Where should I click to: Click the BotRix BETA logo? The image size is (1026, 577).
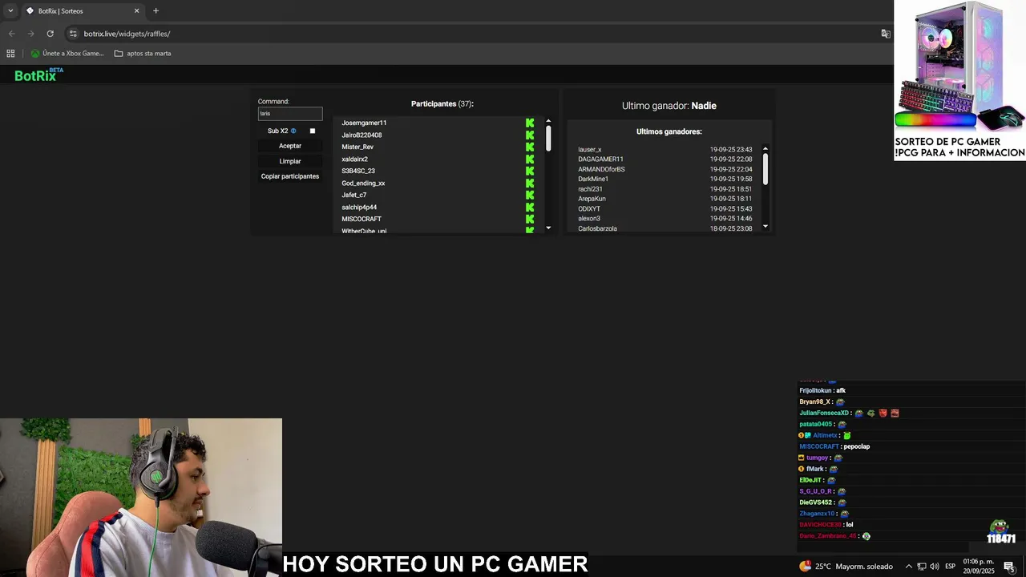tap(38, 75)
